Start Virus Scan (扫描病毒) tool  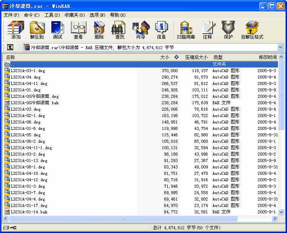pyautogui.click(x=186, y=30)
